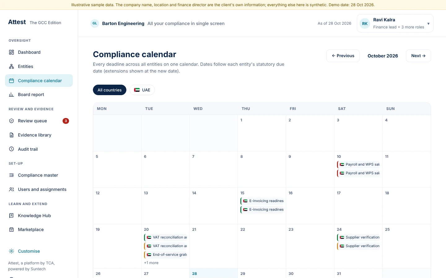Open the Customise link
The width and height of the screenshot is (446, 278).
(x=29, y=251)
